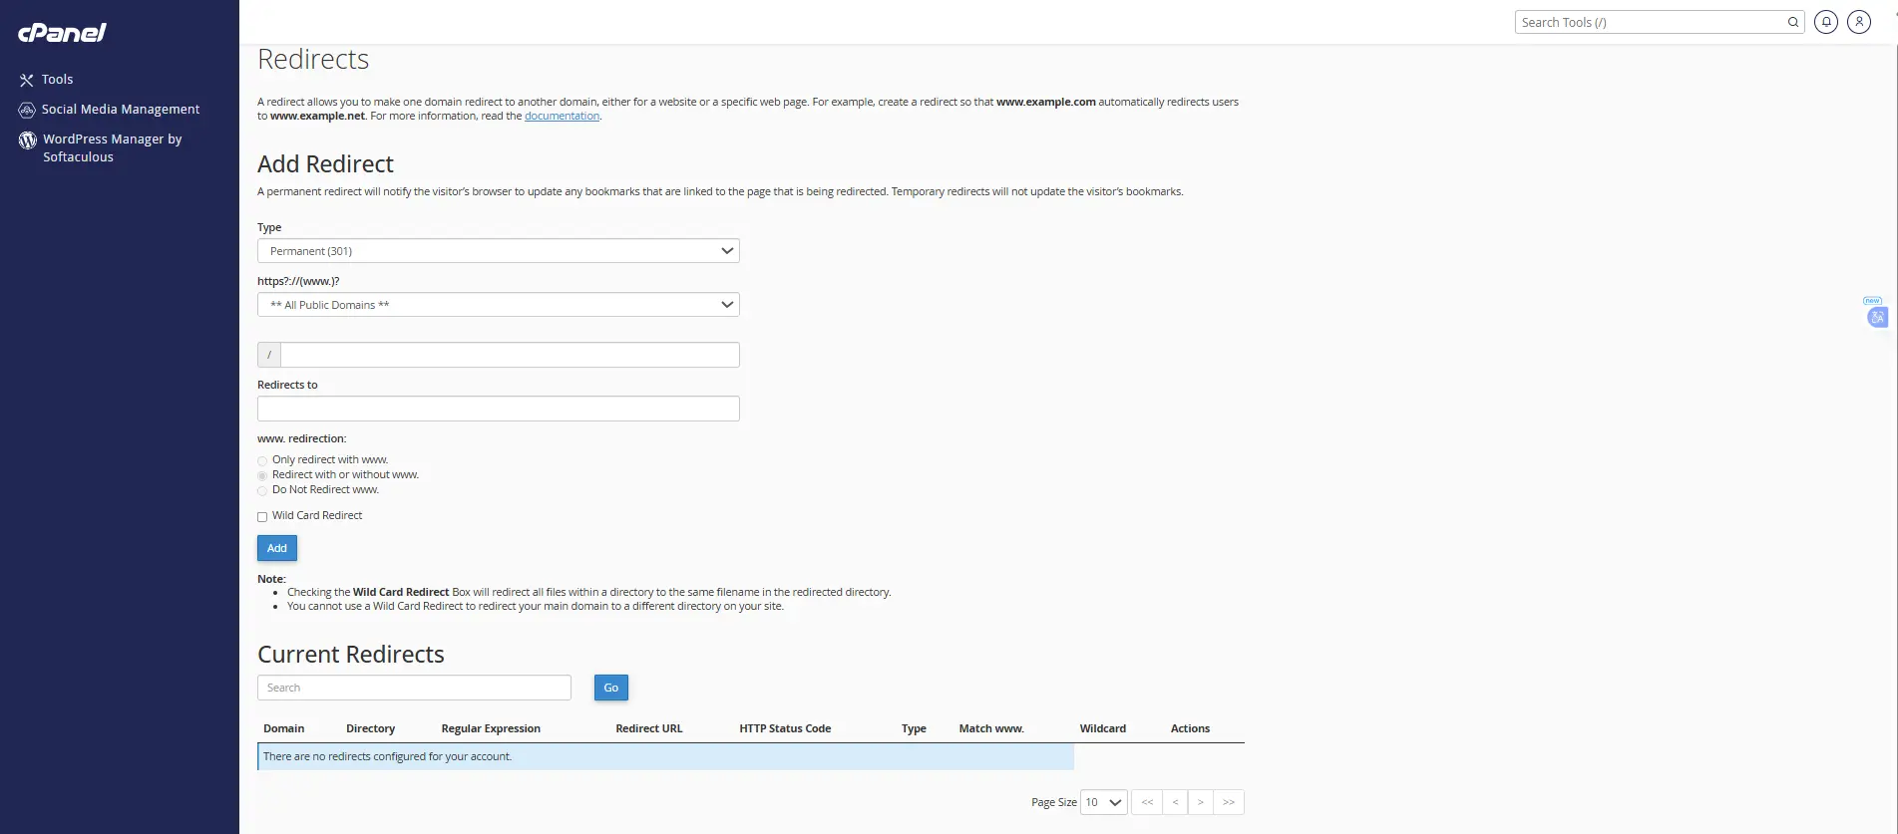Go to next page with > button
This screenshot has width=1898, height=834.
(x=1201, y=802)
